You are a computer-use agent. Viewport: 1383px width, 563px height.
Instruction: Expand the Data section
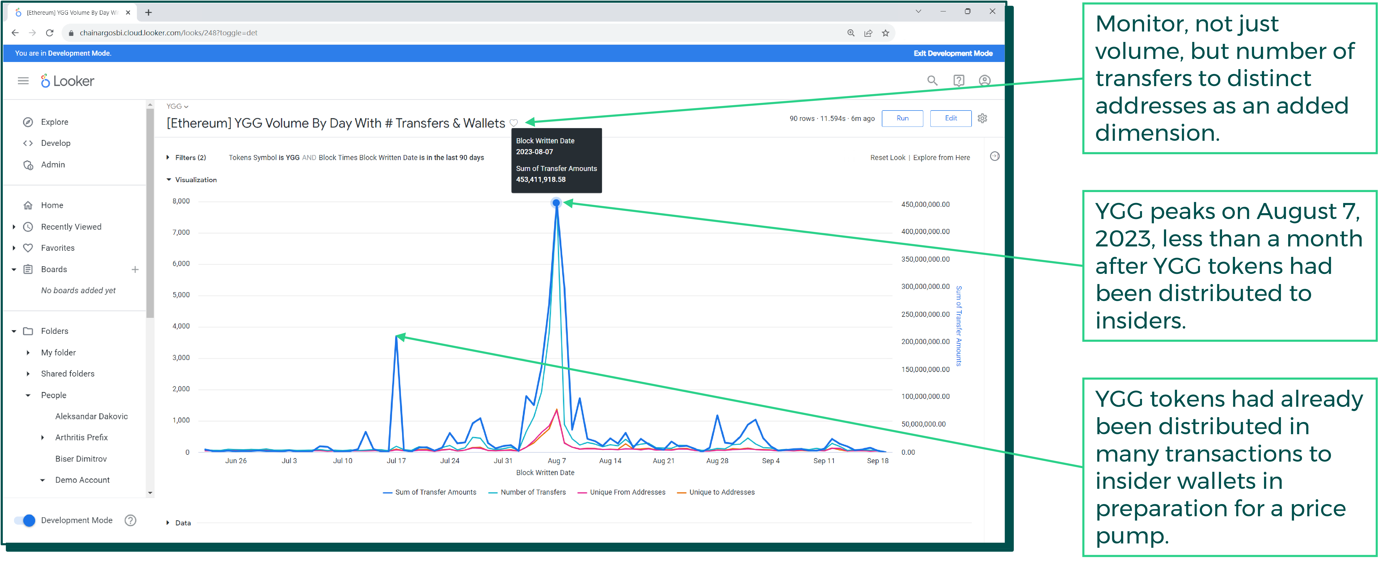(x=179, y=523)
